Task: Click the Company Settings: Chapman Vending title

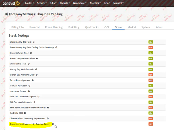Action: (x=36, y=14)
